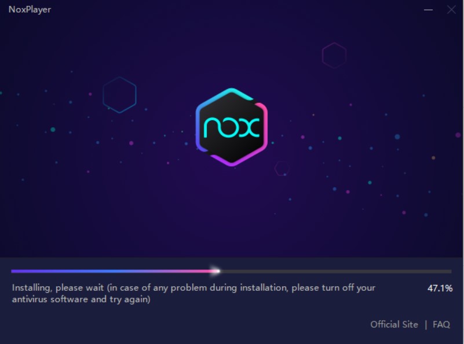Click the small faint hexagon below the logo

(x=282, y=168)
